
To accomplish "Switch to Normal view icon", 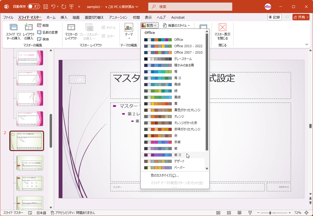I will (218, 213).
